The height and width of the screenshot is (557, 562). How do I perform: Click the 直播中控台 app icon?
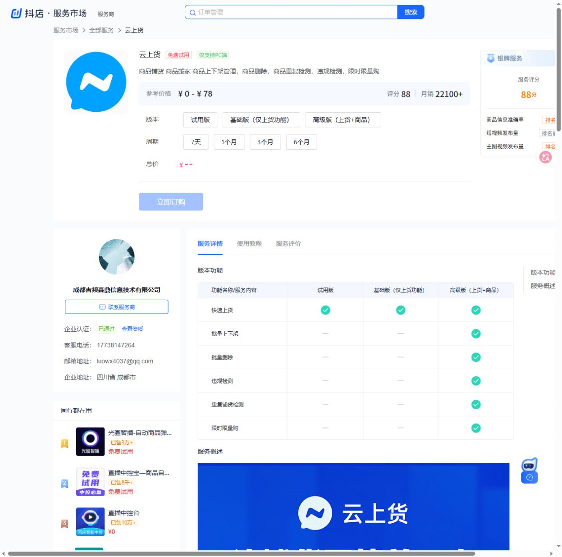(90, 522)
